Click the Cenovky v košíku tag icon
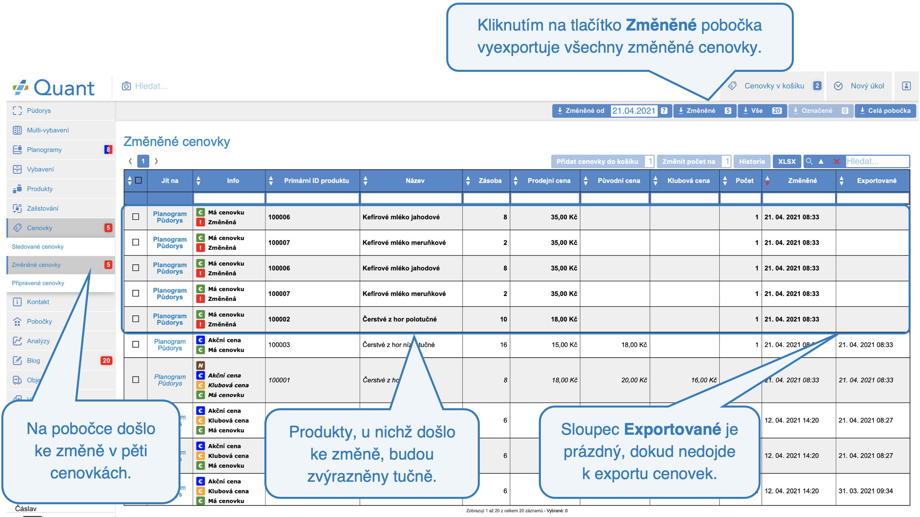This screenshot has width=920, height=517. [732, 86]
